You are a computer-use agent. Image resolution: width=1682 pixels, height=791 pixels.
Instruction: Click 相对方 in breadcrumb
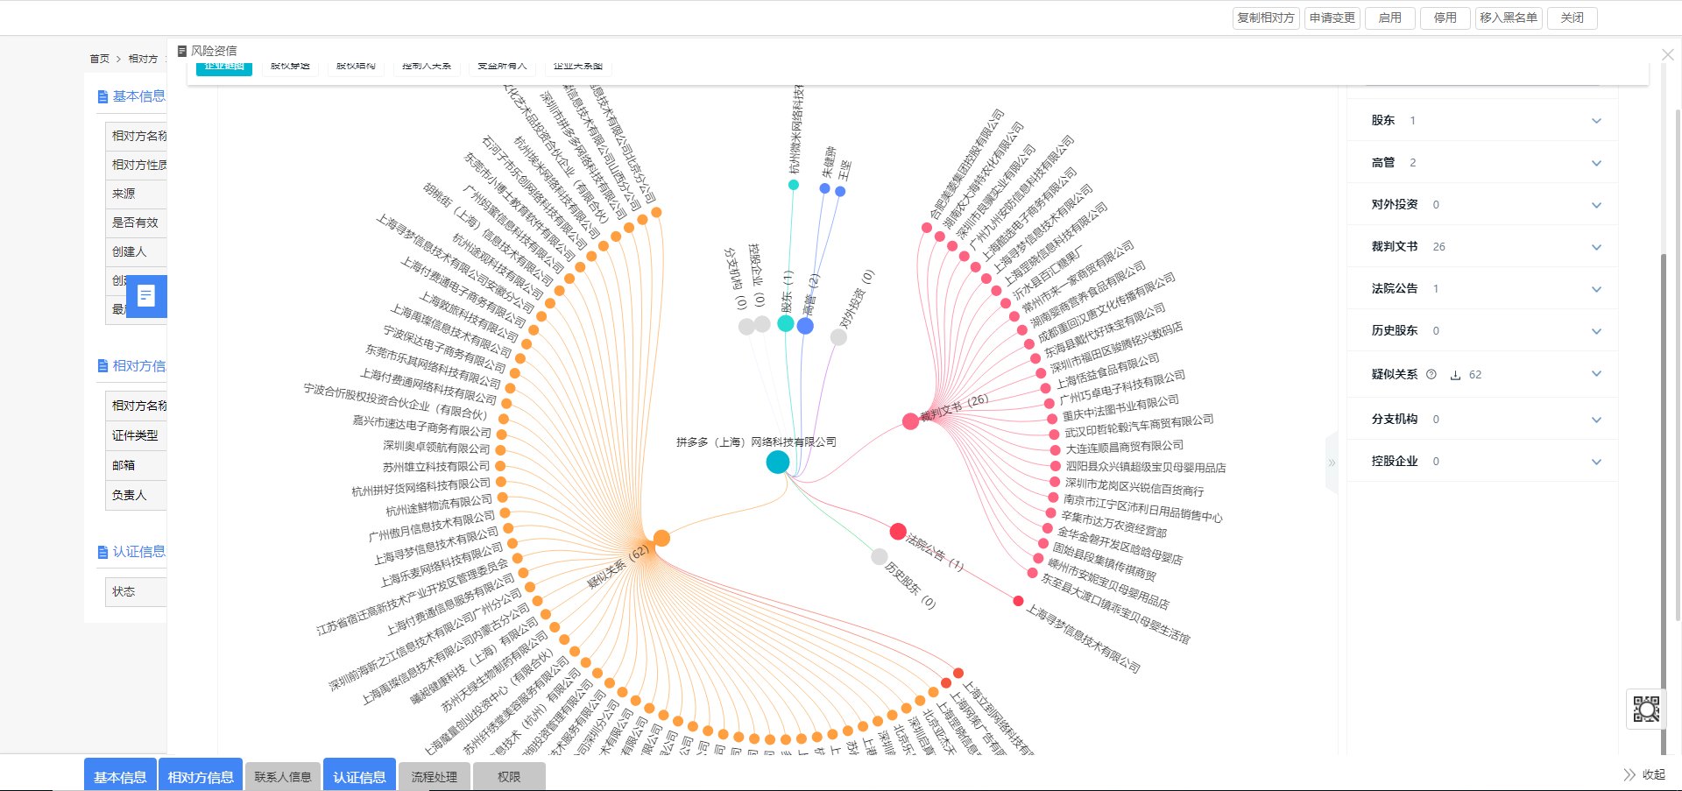point(143,59)
